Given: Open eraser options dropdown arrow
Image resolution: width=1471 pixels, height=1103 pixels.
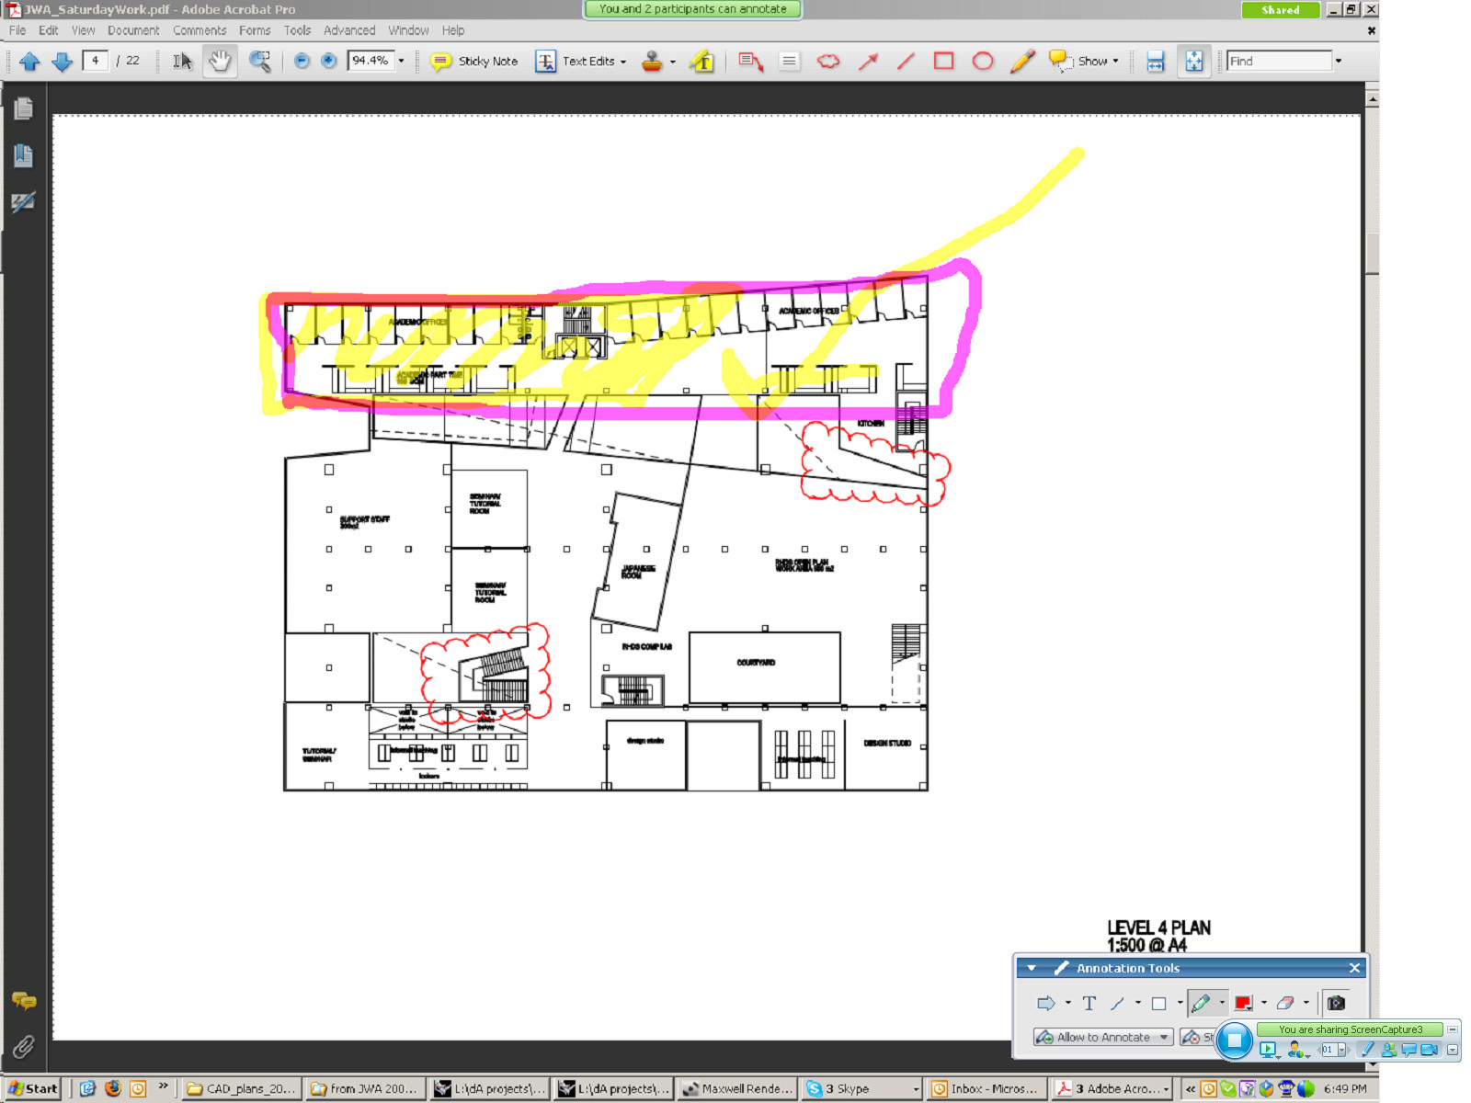Looking at the screenshot, I should click(x=1306, y=1003).
